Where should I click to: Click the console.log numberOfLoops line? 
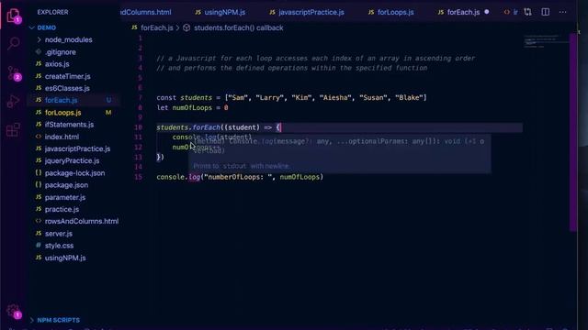pos(240,177)
